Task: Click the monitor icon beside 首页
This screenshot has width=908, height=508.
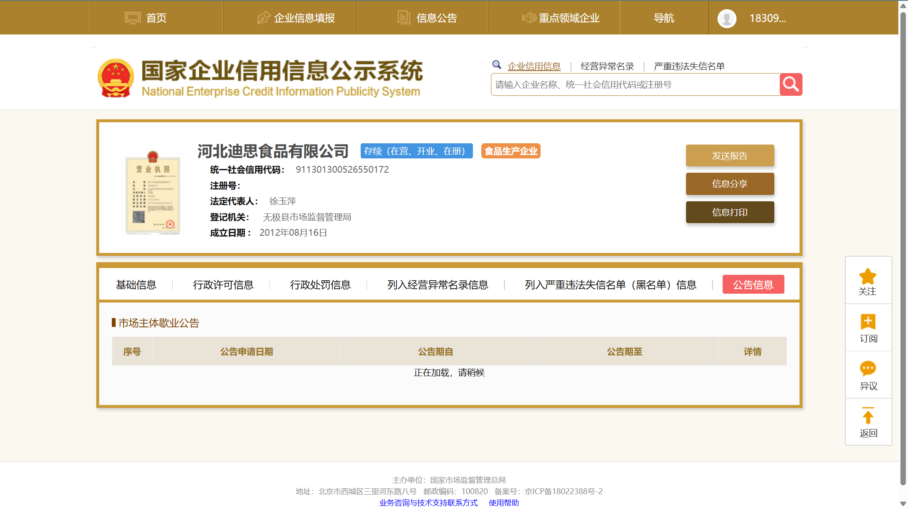Action: (132, 18)
